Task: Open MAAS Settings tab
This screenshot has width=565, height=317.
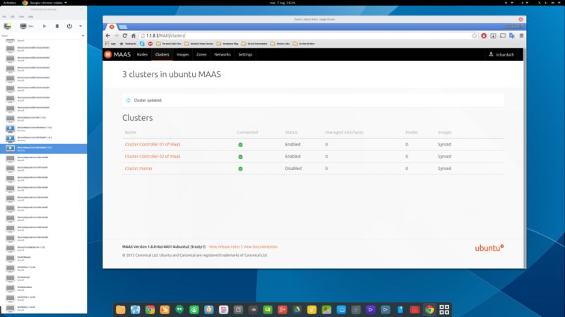Action: [245, 54]
